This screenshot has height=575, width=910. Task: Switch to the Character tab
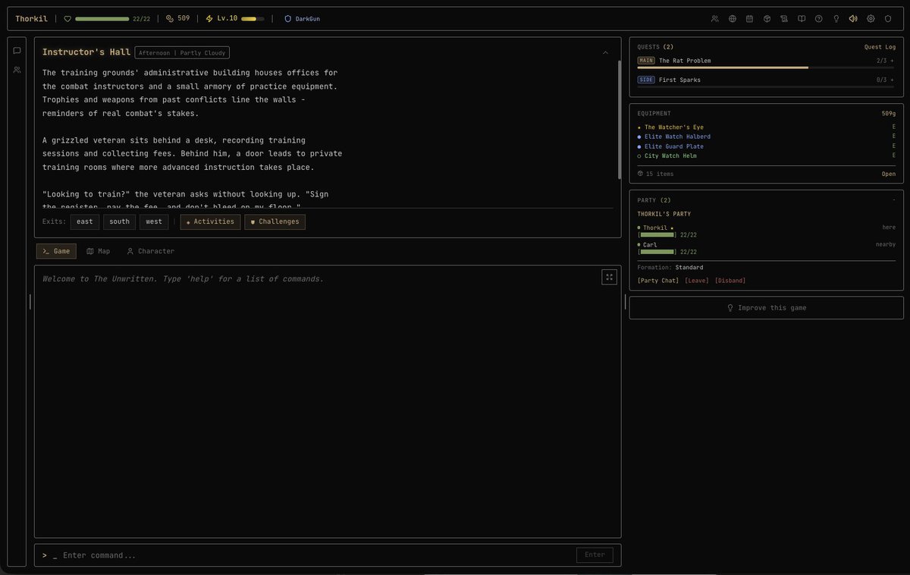150,251
